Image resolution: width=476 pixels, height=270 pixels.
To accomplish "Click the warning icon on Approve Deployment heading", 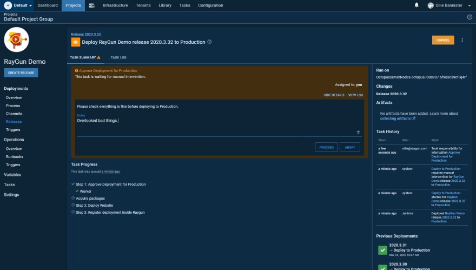I will point(76,70).
